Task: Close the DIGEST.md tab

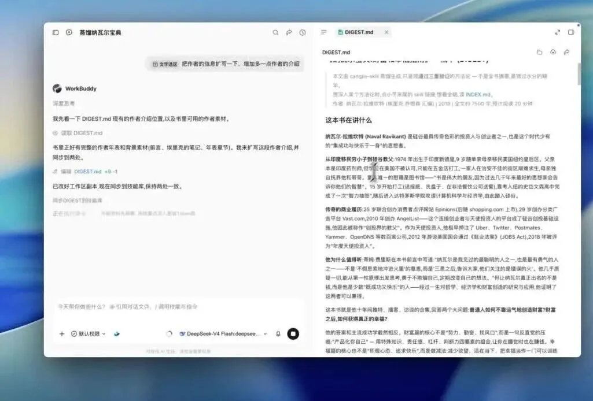Action: click(386, 32)
